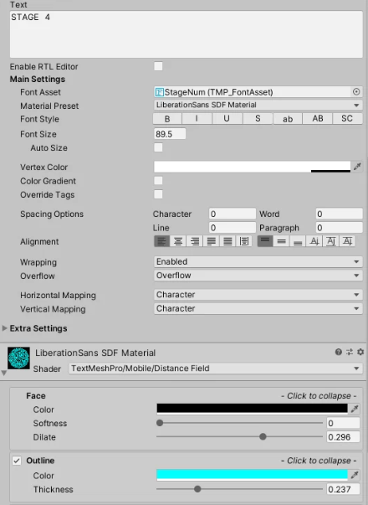
Task: Set geometry center horizontal alignment
Action: coord(244,241)
